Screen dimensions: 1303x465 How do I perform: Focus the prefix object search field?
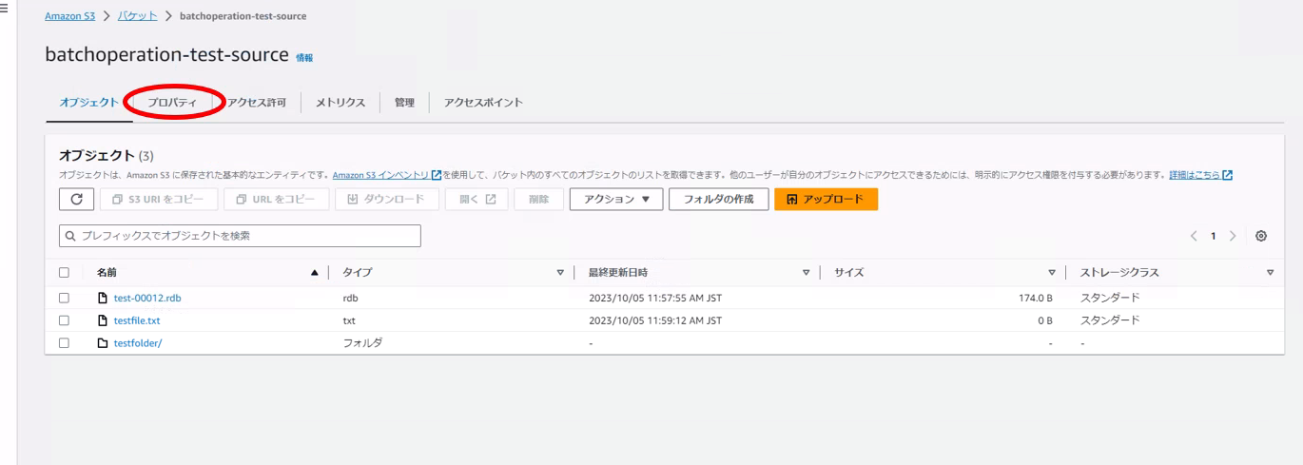click(x=240, y=236)
